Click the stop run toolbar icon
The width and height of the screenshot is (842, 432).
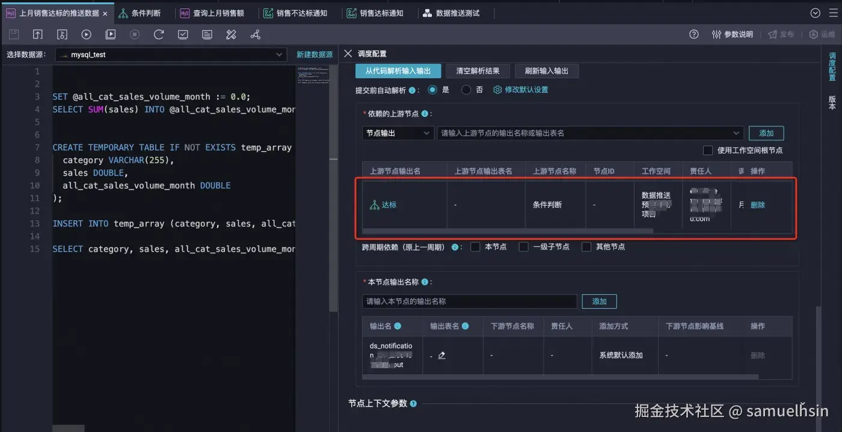click(135, 35)
